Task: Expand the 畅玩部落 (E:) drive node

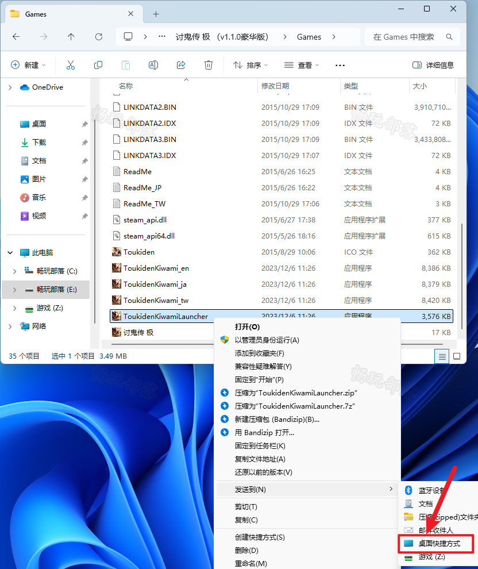Action: click(15, 290)
